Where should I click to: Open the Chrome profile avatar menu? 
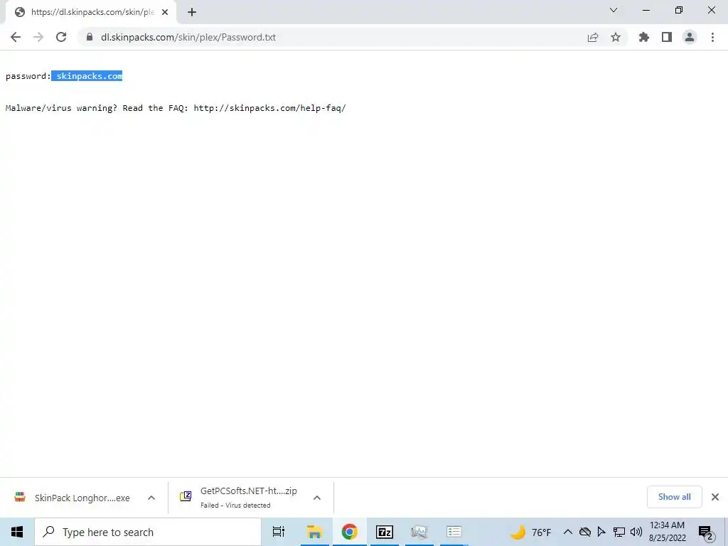click(690, 37)
